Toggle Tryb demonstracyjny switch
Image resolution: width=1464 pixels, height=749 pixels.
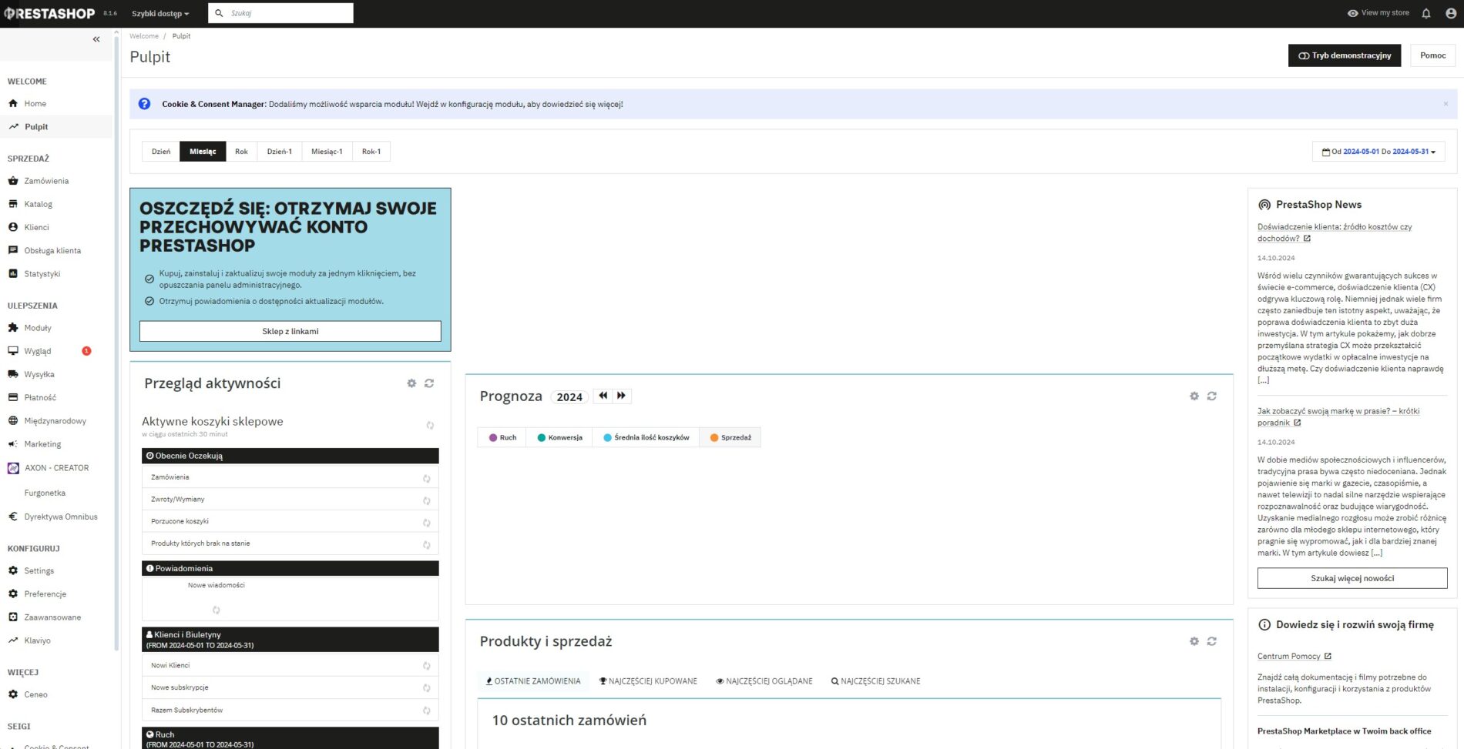click(1345, 55)
